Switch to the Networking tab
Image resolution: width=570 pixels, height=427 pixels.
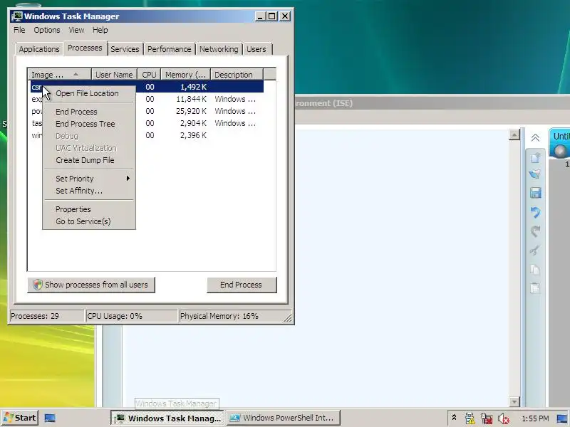pyautogui.click(x=219, y=49)
